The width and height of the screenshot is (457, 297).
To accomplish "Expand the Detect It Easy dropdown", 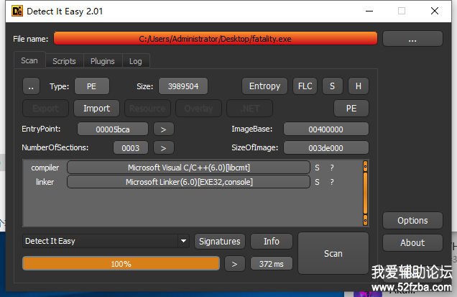I will (183, 242).
